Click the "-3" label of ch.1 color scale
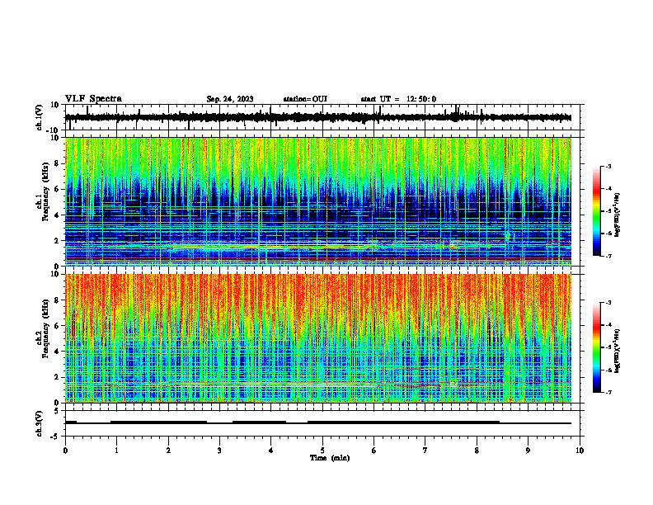The width and height of the screenshot is (653, 505). 608,166
